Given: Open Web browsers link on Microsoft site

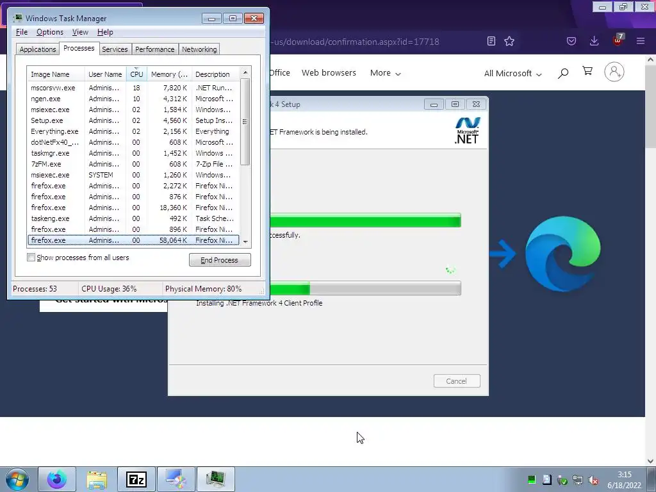Looking at the screenshot, I should pyautogui.click(x=329, y=73).
